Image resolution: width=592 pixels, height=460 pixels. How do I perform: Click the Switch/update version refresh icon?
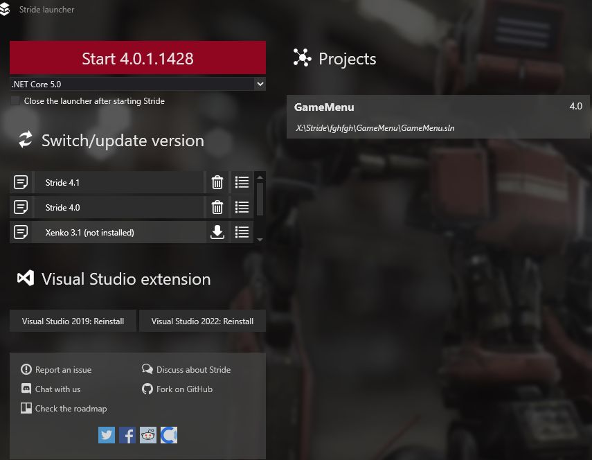[26, 139]
